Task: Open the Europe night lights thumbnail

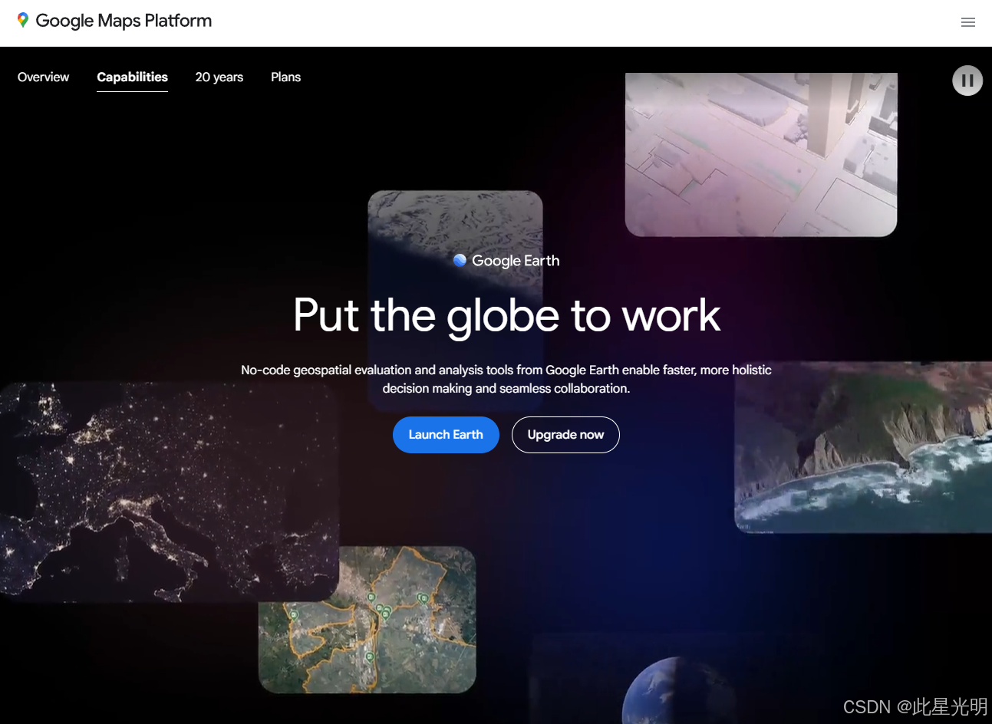Action: pyautogui.click(x=169, y=491)
